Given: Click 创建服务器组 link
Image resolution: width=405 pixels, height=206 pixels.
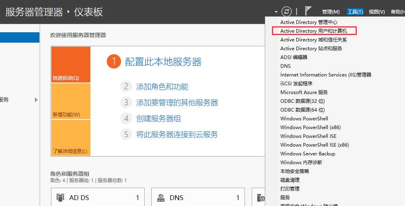Looking at the screenshot, I should (x=158, y=119).
